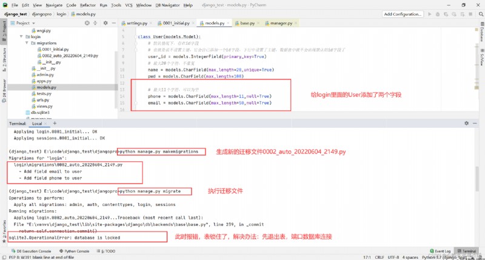
Task: Click the Run play icon in toolbar
Action: [x=430, y=14]
